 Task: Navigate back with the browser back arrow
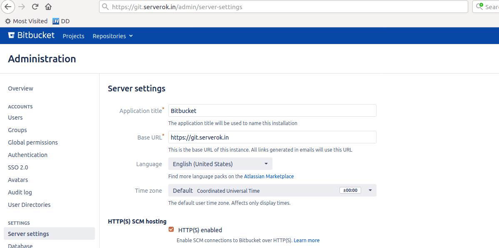click(x=8, y=7)
